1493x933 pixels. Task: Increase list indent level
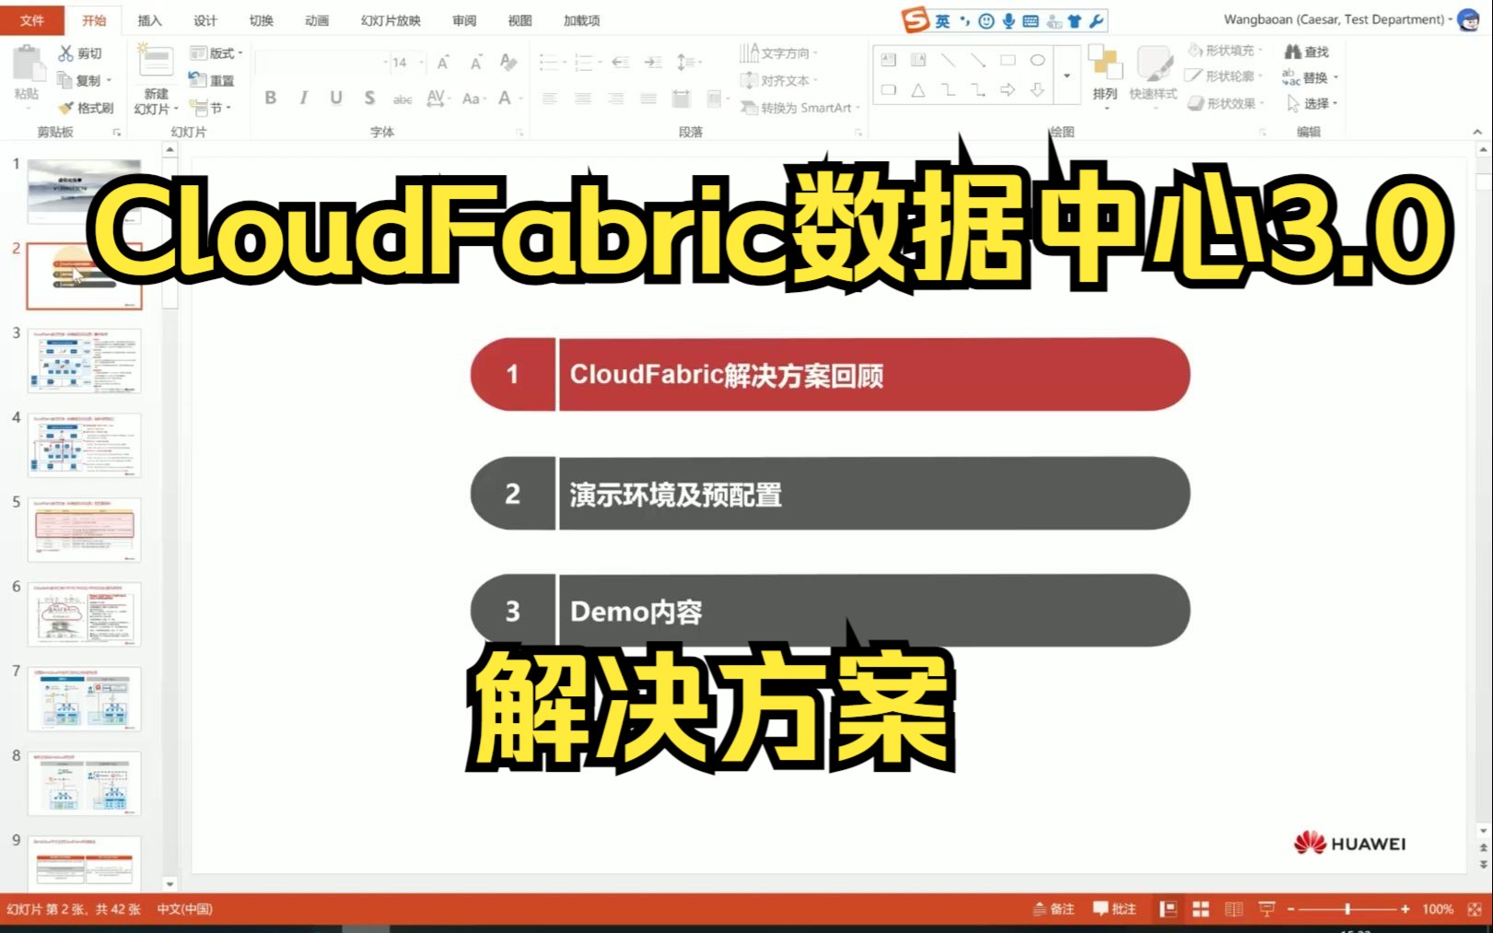coord(653,63)
